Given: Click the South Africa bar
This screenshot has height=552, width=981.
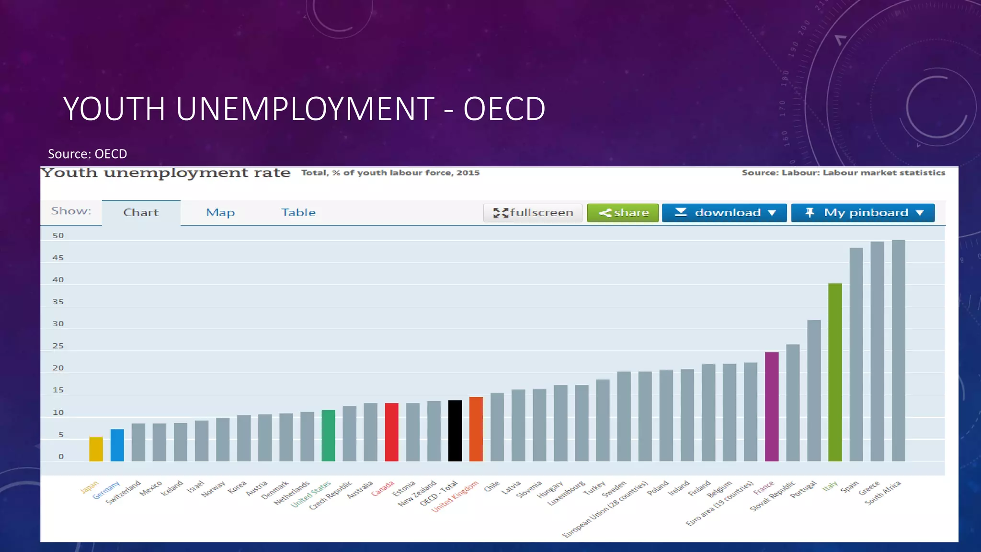Looking at the screenshot, I should [899, 351].
